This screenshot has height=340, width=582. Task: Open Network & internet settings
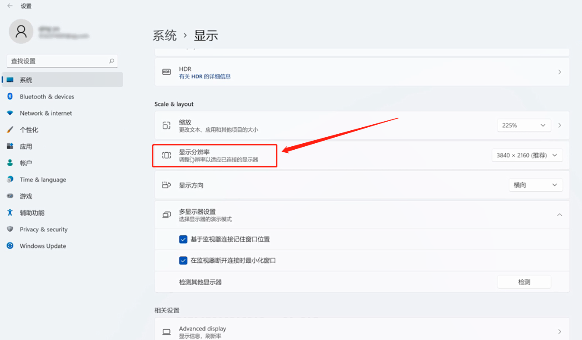click(x=46, y=113)
